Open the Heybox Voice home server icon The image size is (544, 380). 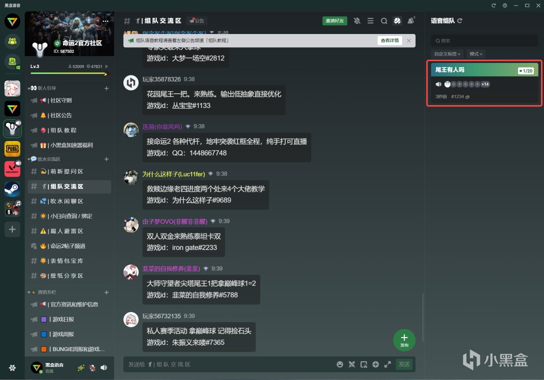click(x=12, y=21)
